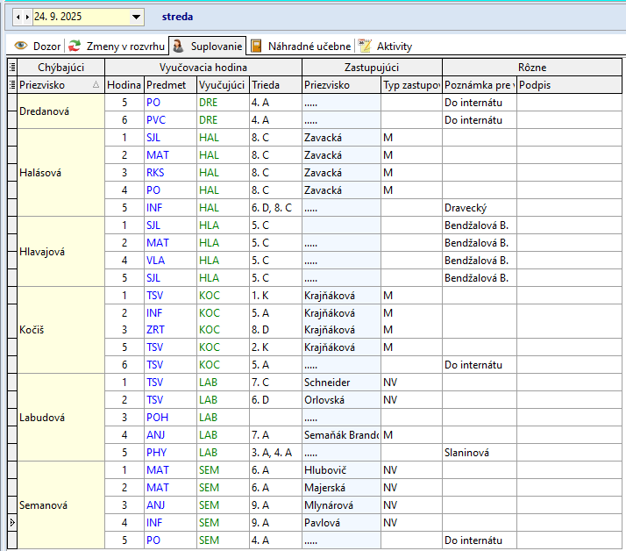This screenshot has width=626, height=551.
Task: Click the Typ zastupovania column header
Action: (410, 85)
